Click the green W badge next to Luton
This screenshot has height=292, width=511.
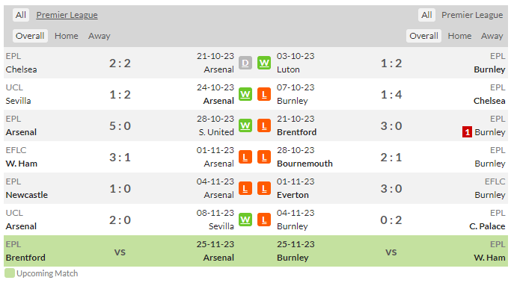point(264,63)
